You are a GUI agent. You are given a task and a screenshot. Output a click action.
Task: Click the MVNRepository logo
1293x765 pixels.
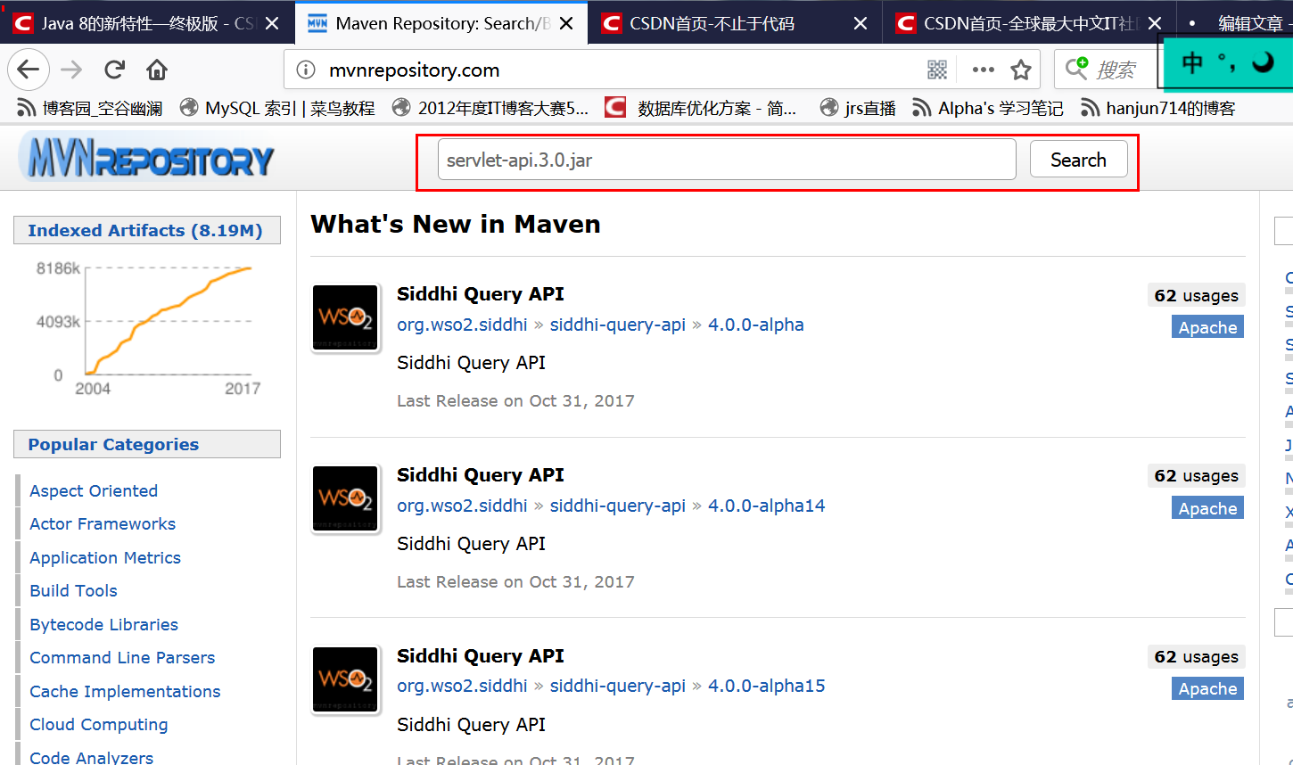(146, 158)
